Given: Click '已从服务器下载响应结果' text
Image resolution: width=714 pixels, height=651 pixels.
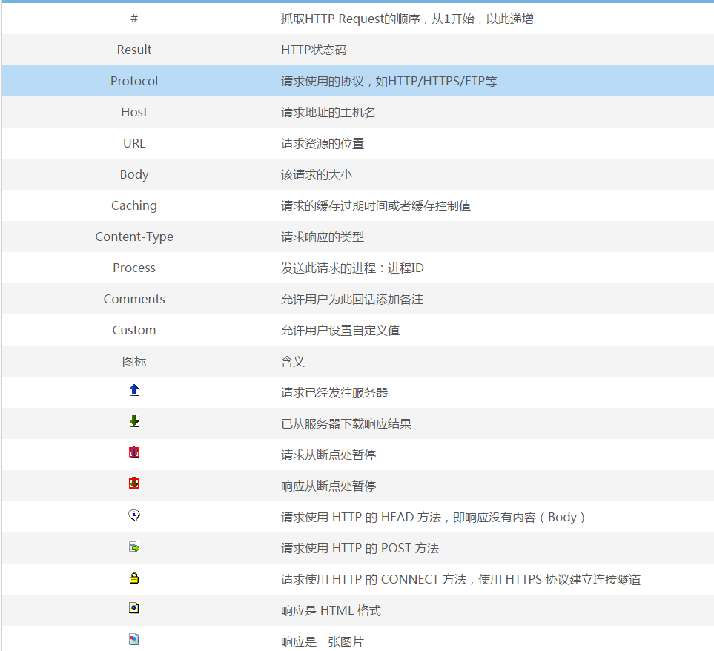Looking at the screenshot, I should click(x=346, y=424).
